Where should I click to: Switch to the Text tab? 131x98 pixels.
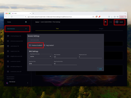coord(57,29)
